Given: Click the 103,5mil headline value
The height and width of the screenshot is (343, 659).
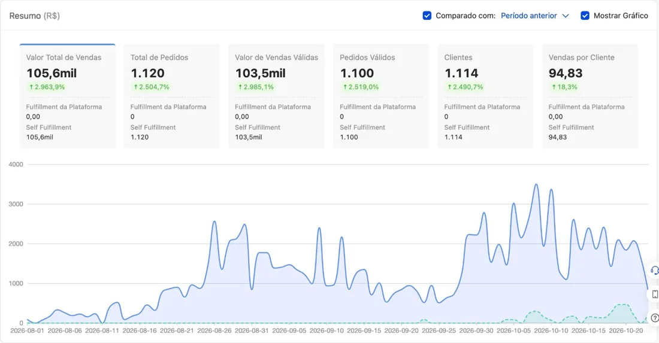Looking at the screenshot, I should [261, 73].
